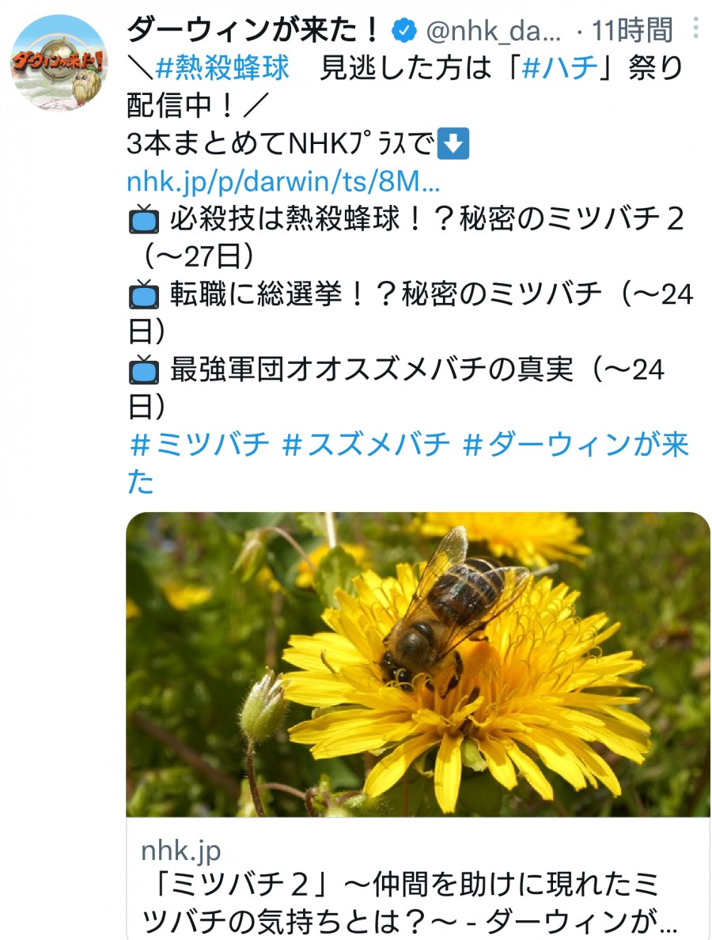Open the #ダーウィンが来た hashtag
The height and width of the screenshot is (940, 712).
coord(409,463)
